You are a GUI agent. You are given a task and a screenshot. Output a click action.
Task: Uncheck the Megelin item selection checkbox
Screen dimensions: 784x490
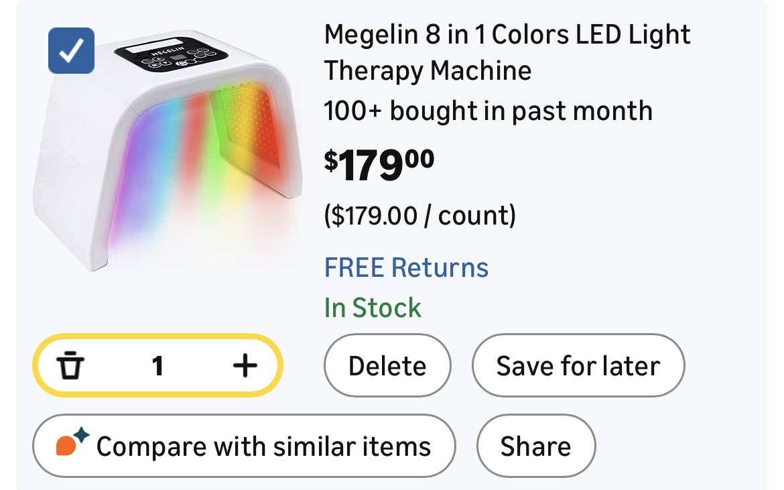71,50
